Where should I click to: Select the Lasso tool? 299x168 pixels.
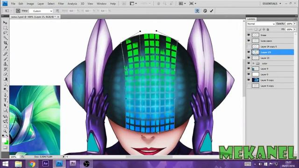click(5, 33)
